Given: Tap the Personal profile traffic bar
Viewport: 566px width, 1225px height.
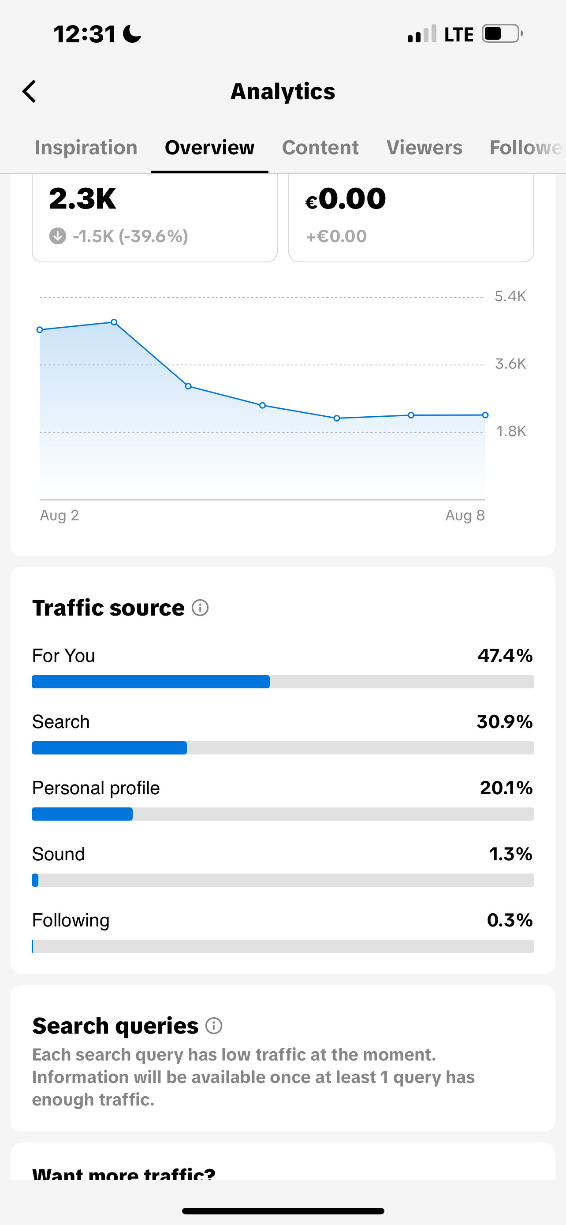Looking at the screenshot, I should pyautogui.click(x=283, y=814).
